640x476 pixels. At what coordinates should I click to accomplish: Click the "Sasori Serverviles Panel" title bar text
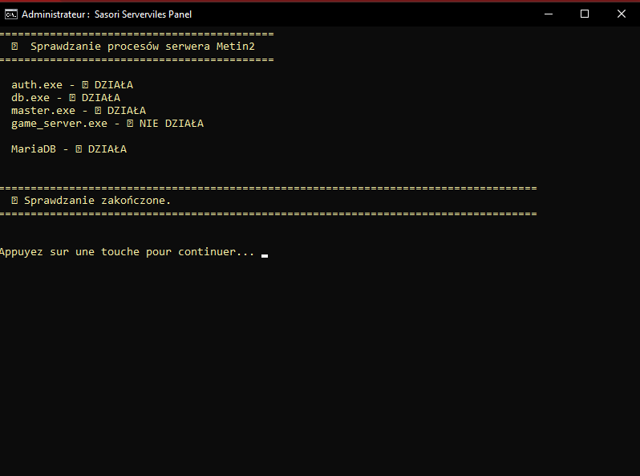pos(143,14)
